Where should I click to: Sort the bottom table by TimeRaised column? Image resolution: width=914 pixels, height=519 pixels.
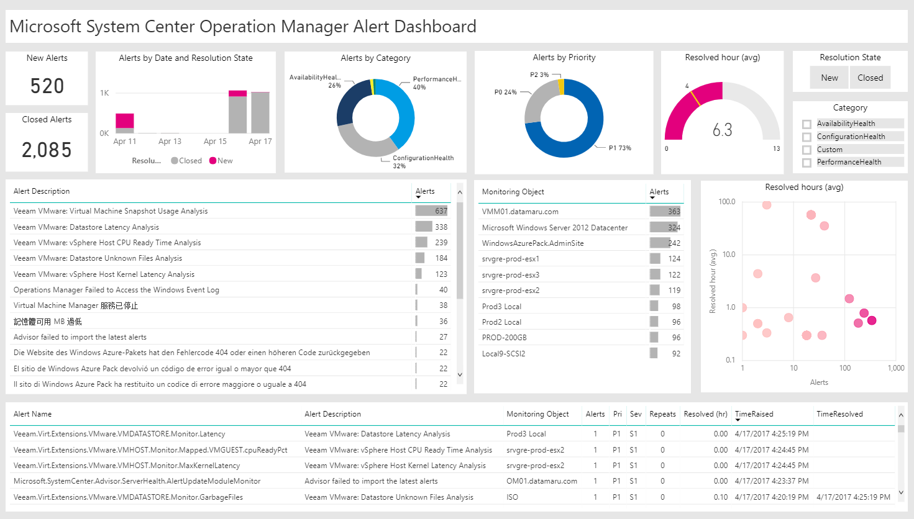click(x=754, y=414)
